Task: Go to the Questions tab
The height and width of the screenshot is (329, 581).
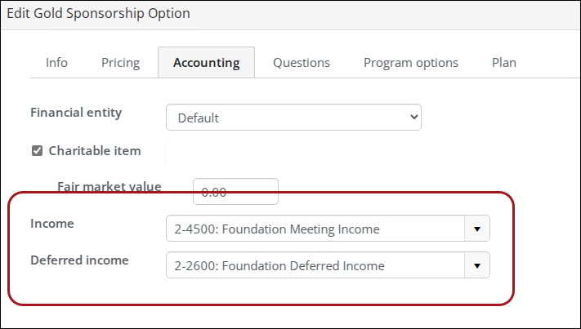Action: click(302, 63)
